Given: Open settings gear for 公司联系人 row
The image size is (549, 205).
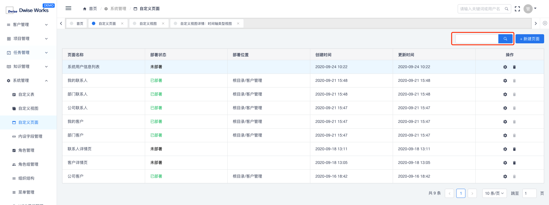Looking at the screenshot, I should pyautogui.click(x=505, y=108).
